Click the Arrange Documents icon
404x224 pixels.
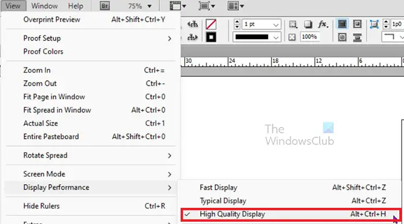coord(233,6)
